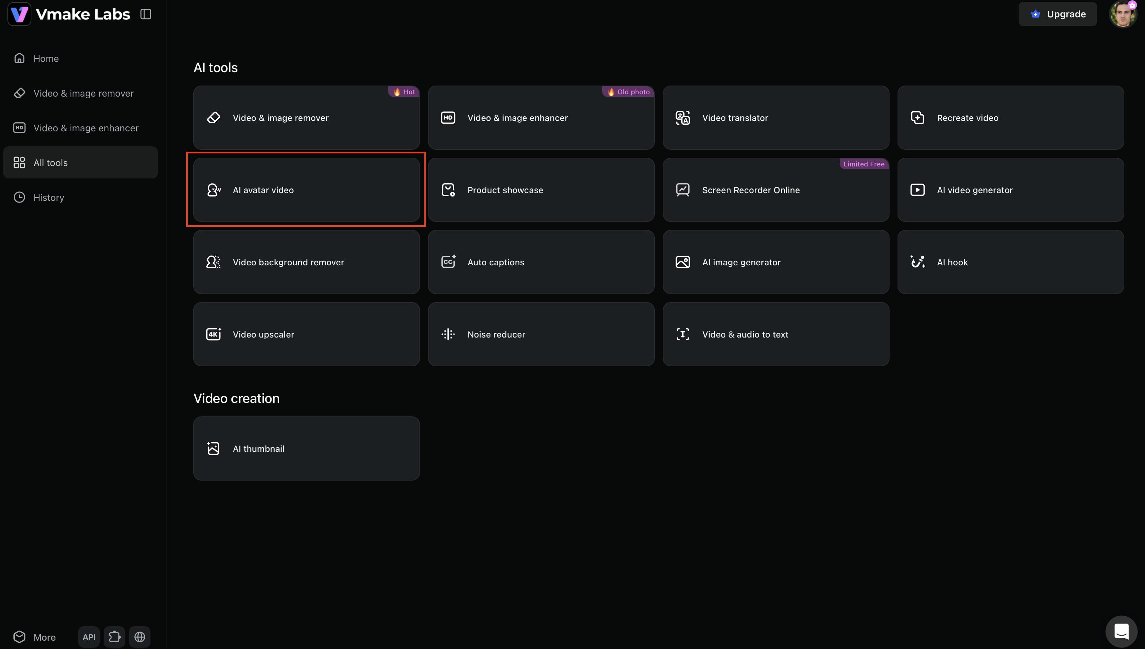Click the Video upscaler 4K icon

(214, 334)
